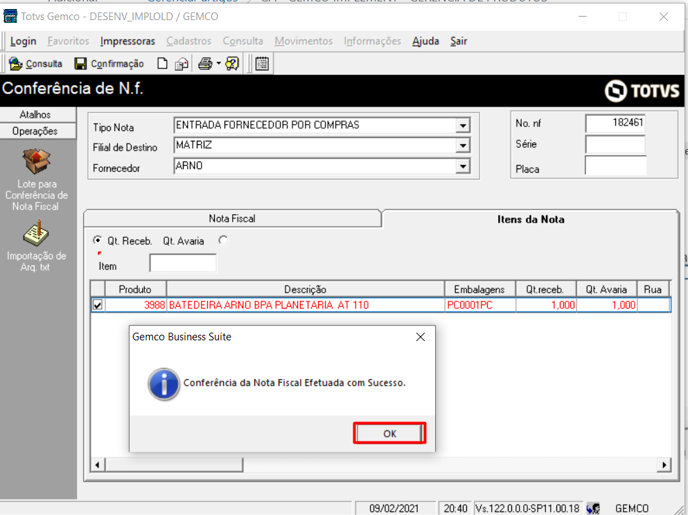Screen dimensions: 688x515
Task: Click the Produto column header
Action: tap(135, 289)
